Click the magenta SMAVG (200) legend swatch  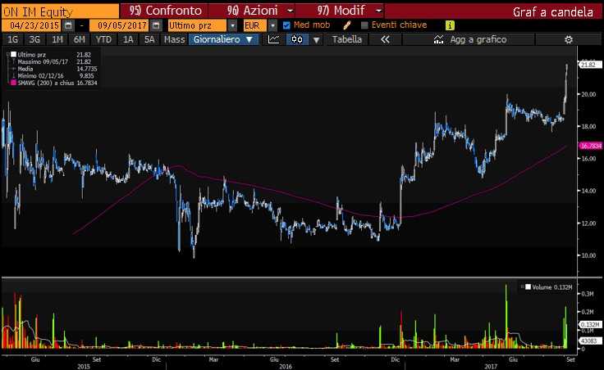pyautogui.click(x=12, y=83)
